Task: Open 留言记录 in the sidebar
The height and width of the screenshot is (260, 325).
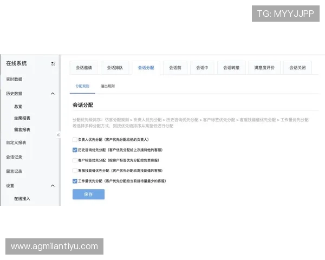Action: tap(14, 171)
